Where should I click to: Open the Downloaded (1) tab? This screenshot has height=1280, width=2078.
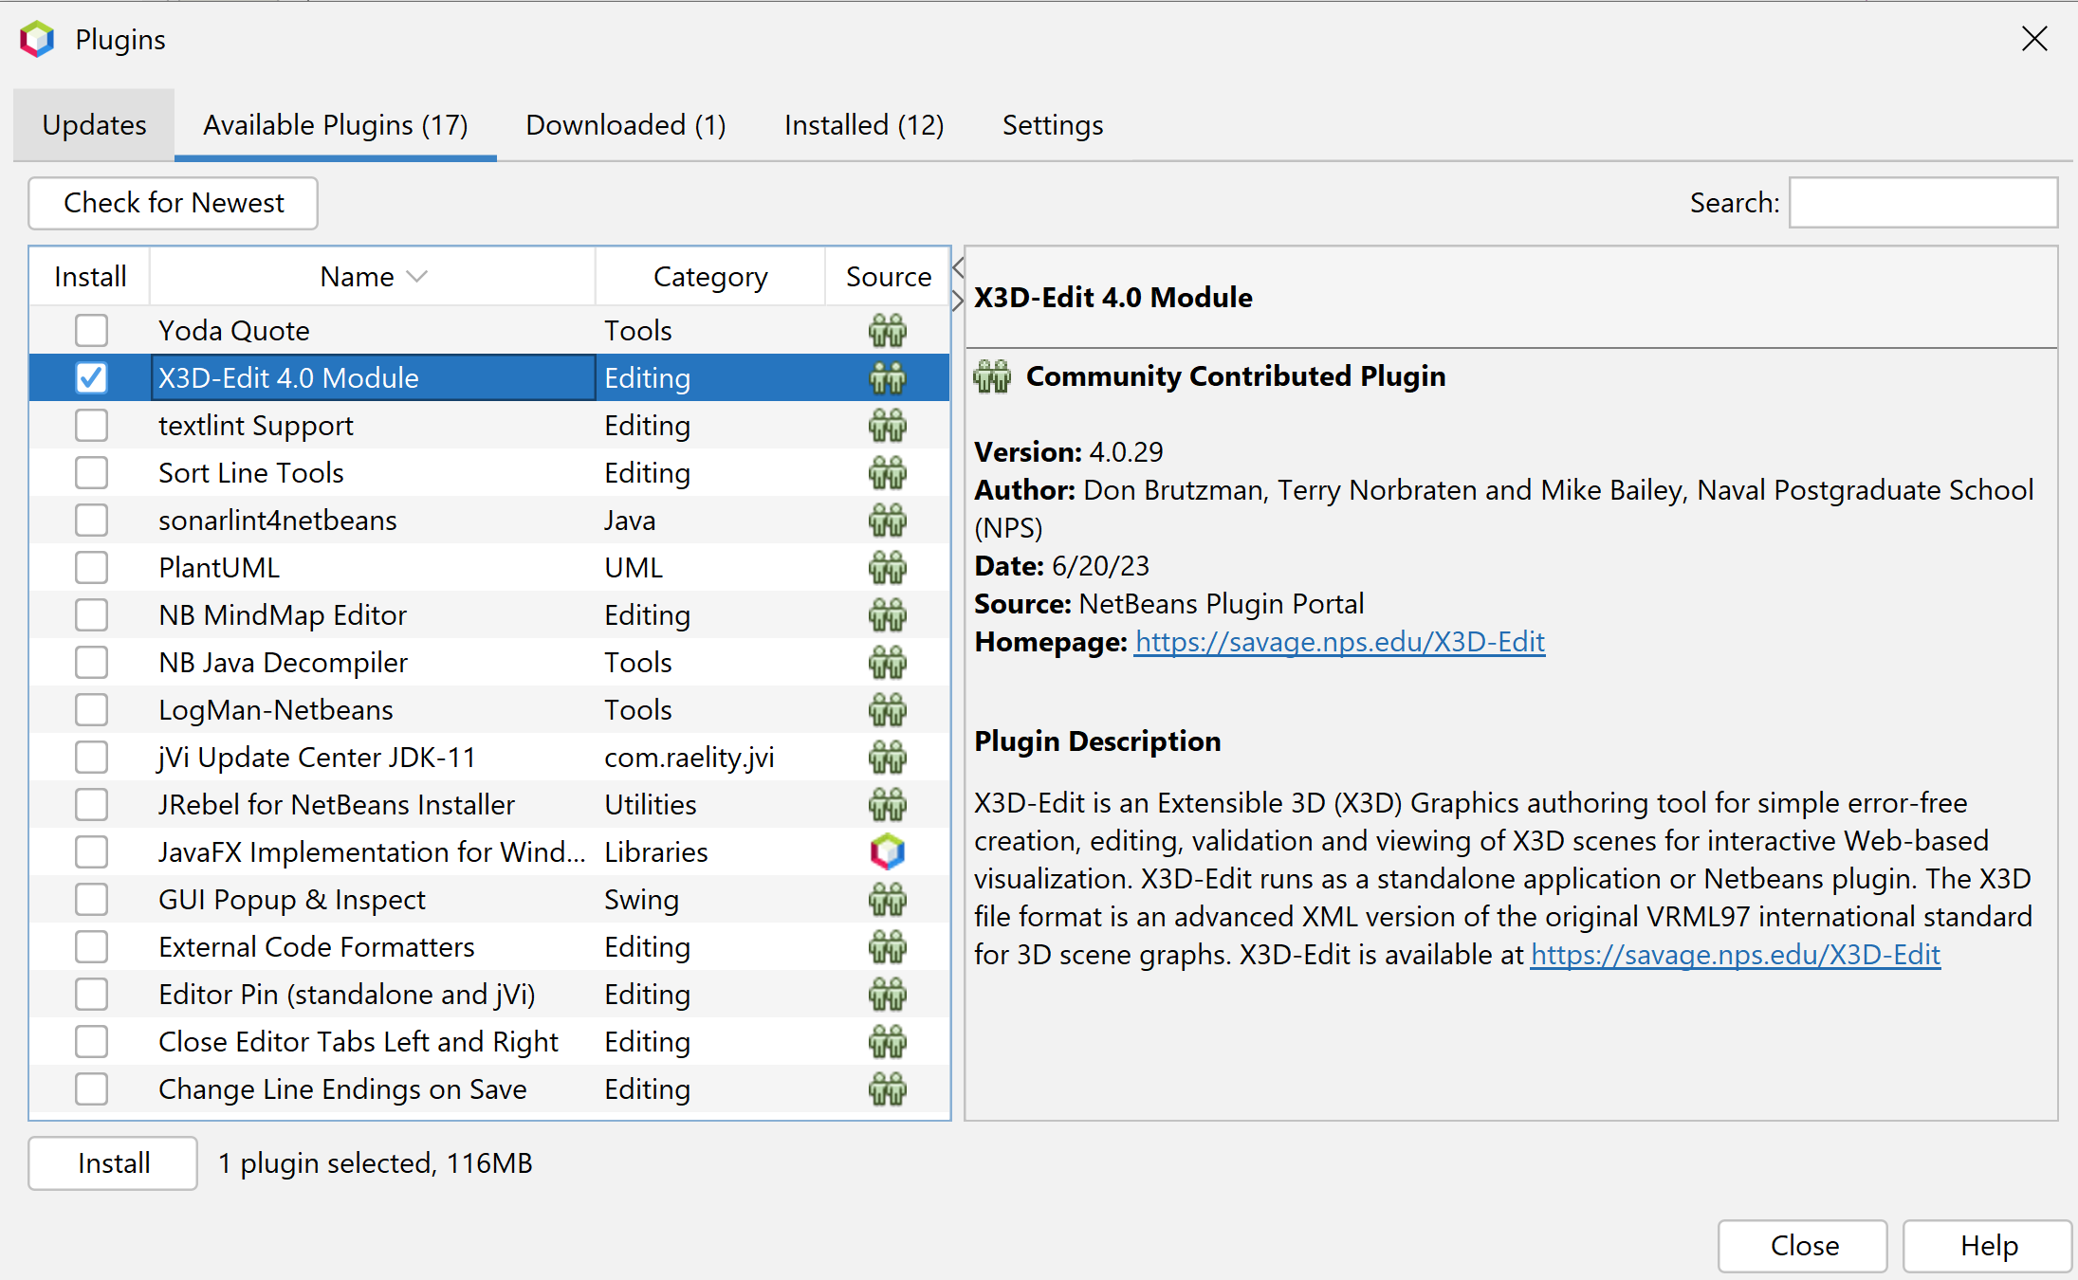626,125
